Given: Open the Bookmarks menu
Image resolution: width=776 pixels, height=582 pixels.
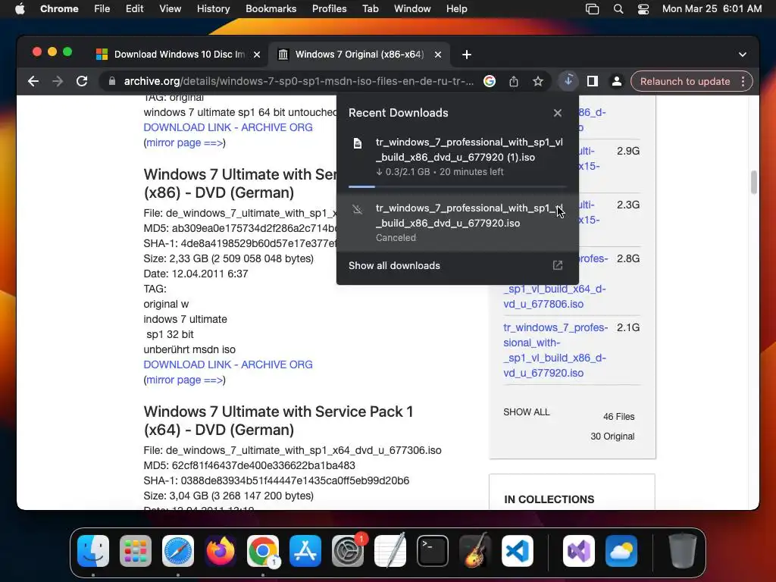Looking at the screenshot, I should 271,8.
